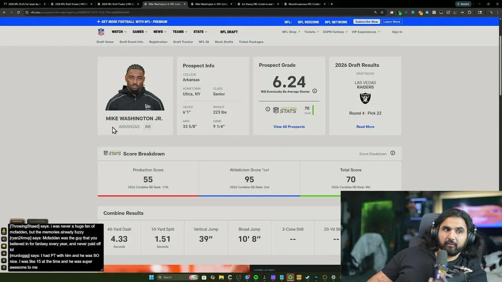Switch to A.J. Haulcy NFL Combine tab
The height and width of the screenshot is (282, 502).
(x=259, y=4)
